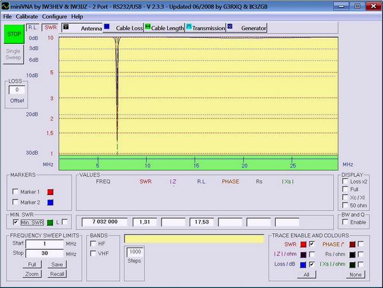Screen dimensions: 383x288
Task: Click the blue Loss/dB colour swatch
Action: pyautogui.click(x=303, y=263)
